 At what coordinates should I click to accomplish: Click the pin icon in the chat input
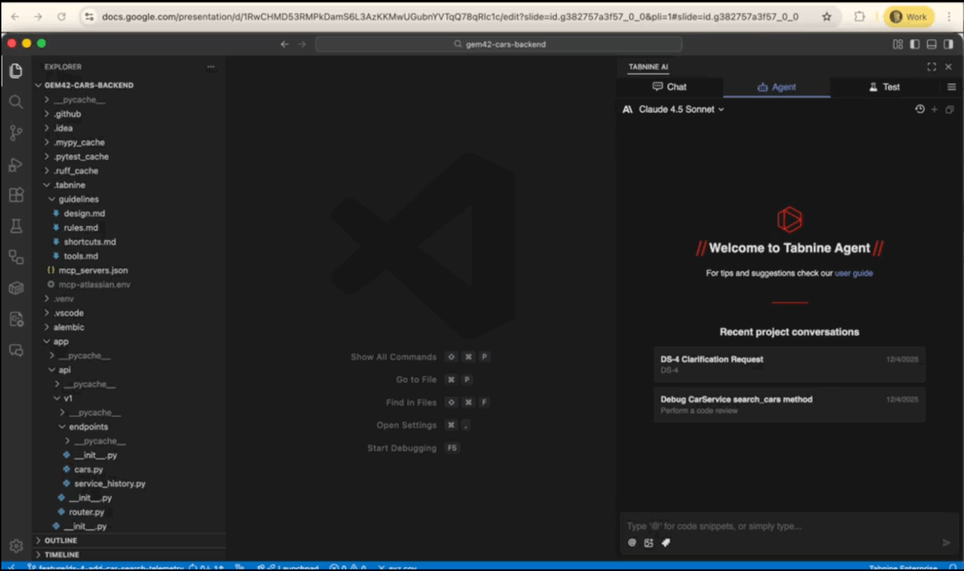tap(666, 543)
